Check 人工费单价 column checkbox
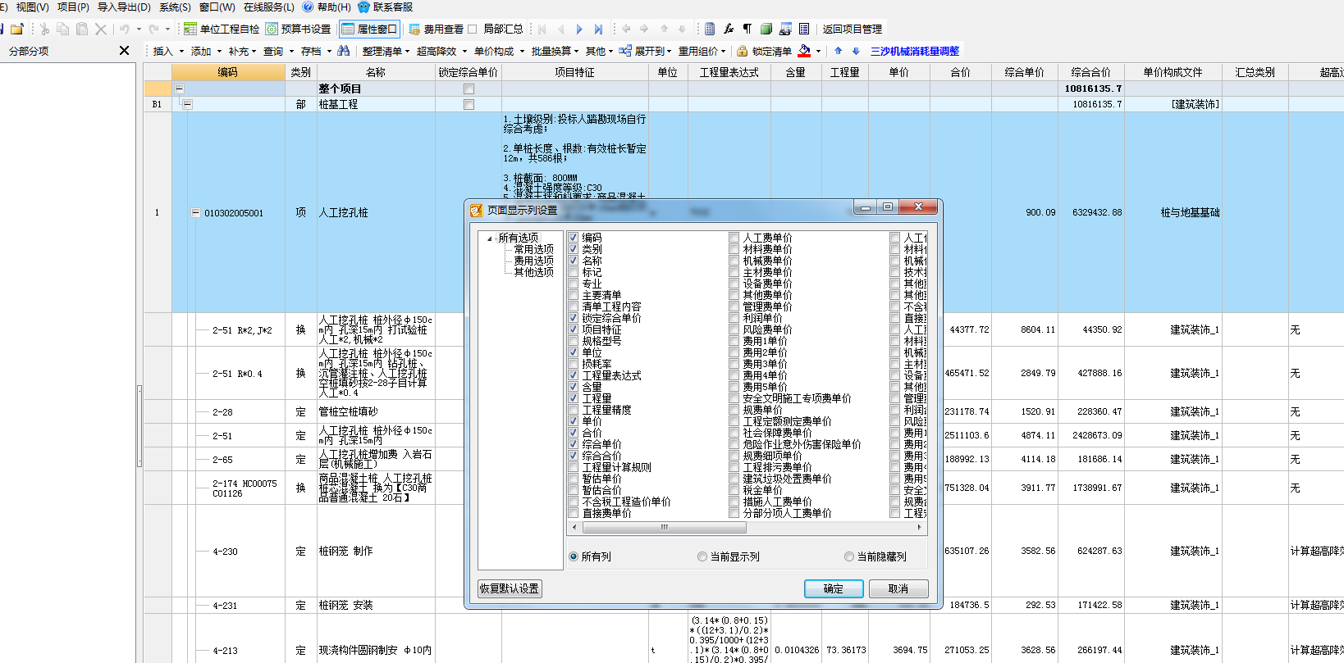The image size is (1344, 663). [734, 238]
